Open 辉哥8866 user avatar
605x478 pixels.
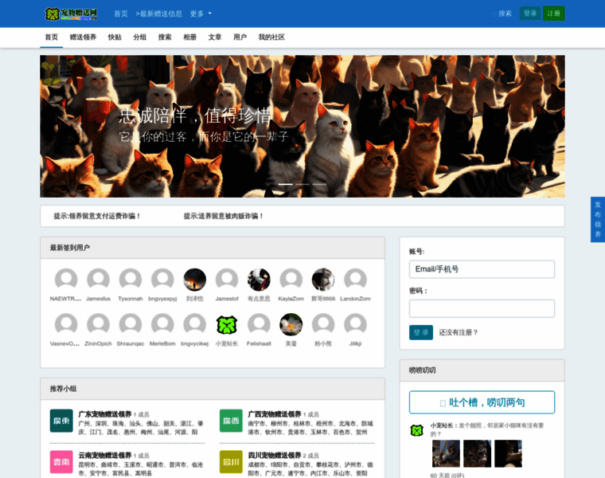click(x=323, y=280)
